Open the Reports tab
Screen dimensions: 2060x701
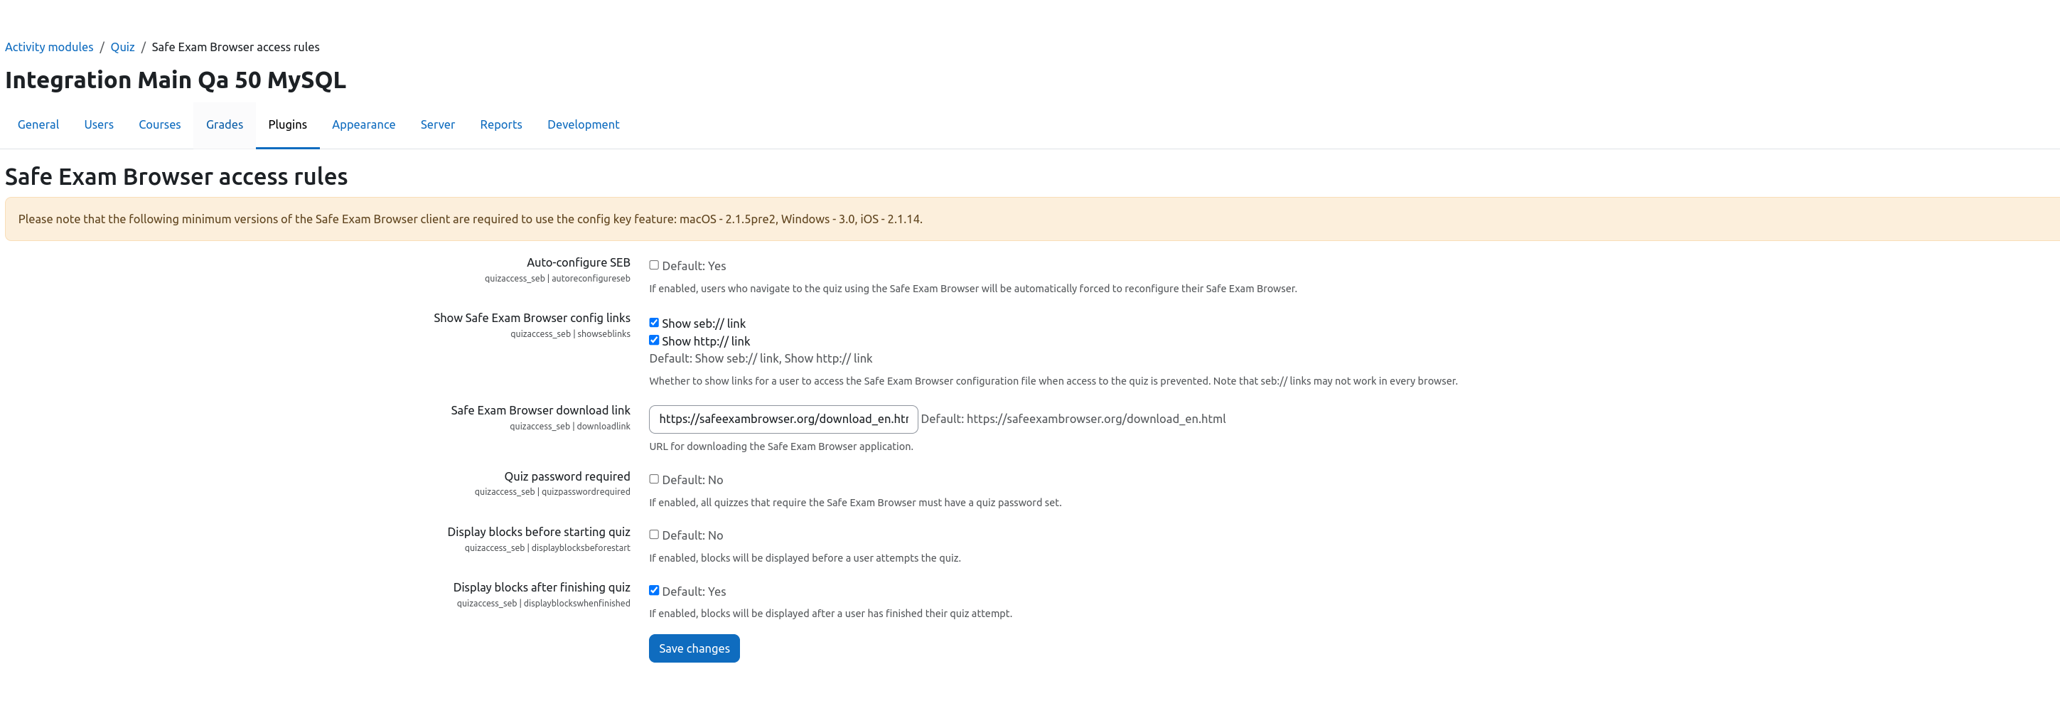coord(501,125)
